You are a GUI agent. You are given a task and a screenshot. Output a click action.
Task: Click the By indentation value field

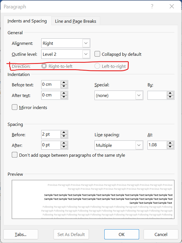pyautogui.click(x=157, y=95)
